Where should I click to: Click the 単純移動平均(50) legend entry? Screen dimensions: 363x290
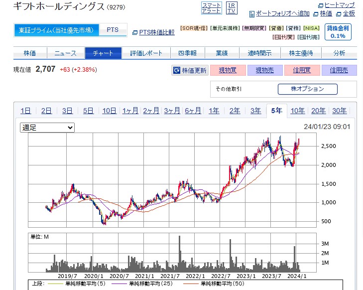pos(223,284)
